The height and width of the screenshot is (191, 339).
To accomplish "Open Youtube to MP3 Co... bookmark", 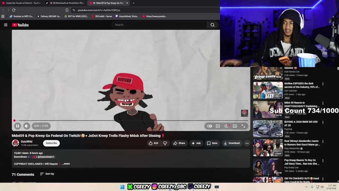I will pos(21,16).
